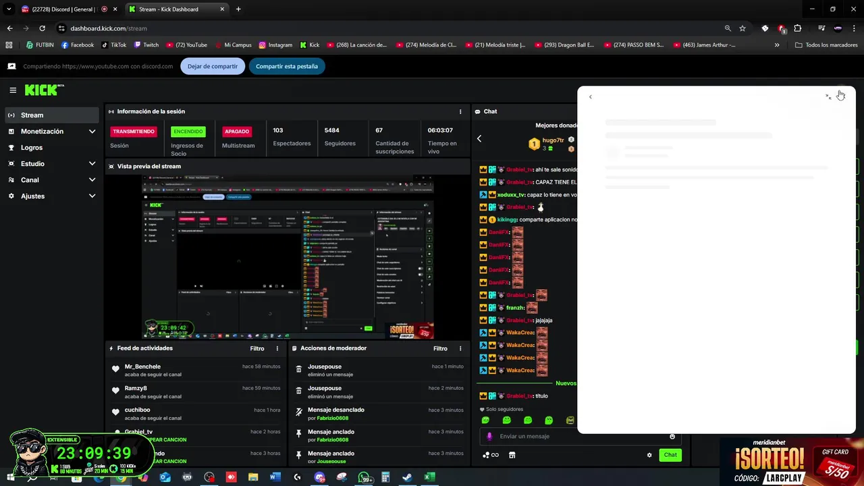Open Filtro in Acciones de moderador
This screenshot has height=486, width=864.
440,348
